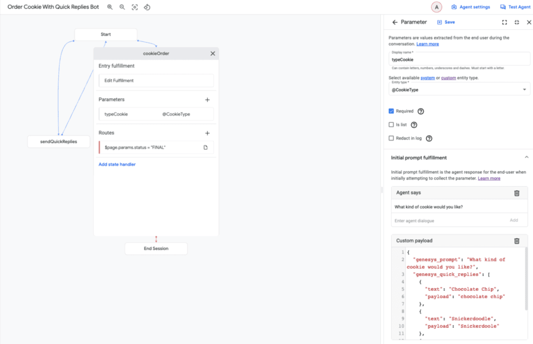Collapse the Initial prompt fulfillment section

(526, 157)
